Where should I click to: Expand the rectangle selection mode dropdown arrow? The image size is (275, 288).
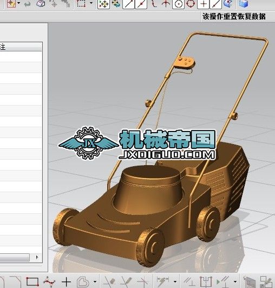(x=91, y=3)
